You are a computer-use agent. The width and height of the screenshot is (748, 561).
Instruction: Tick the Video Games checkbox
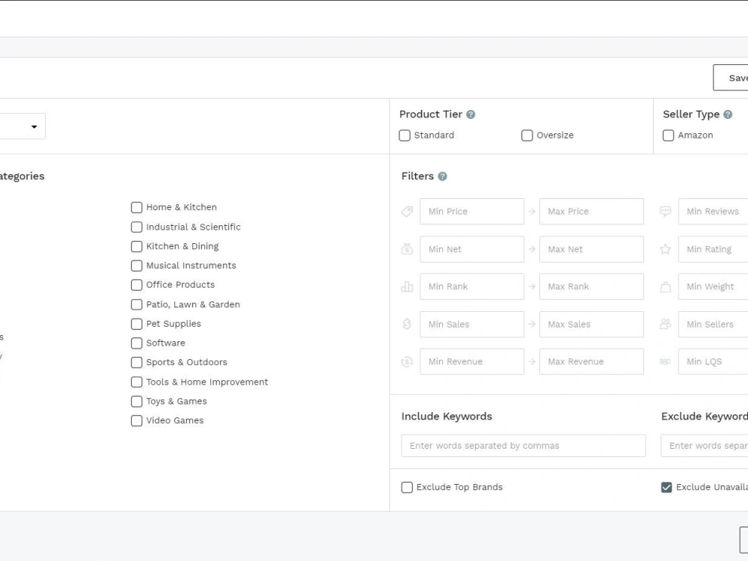coord(136,420)
